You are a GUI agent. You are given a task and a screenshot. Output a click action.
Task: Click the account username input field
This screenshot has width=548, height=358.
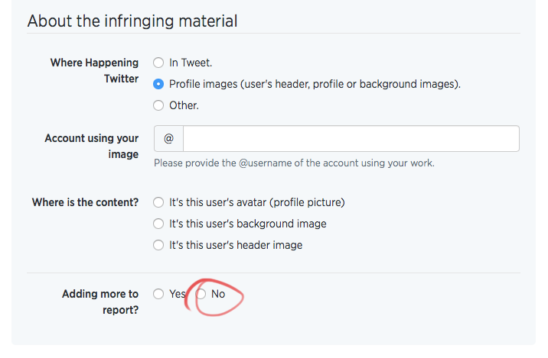point(351,139)
